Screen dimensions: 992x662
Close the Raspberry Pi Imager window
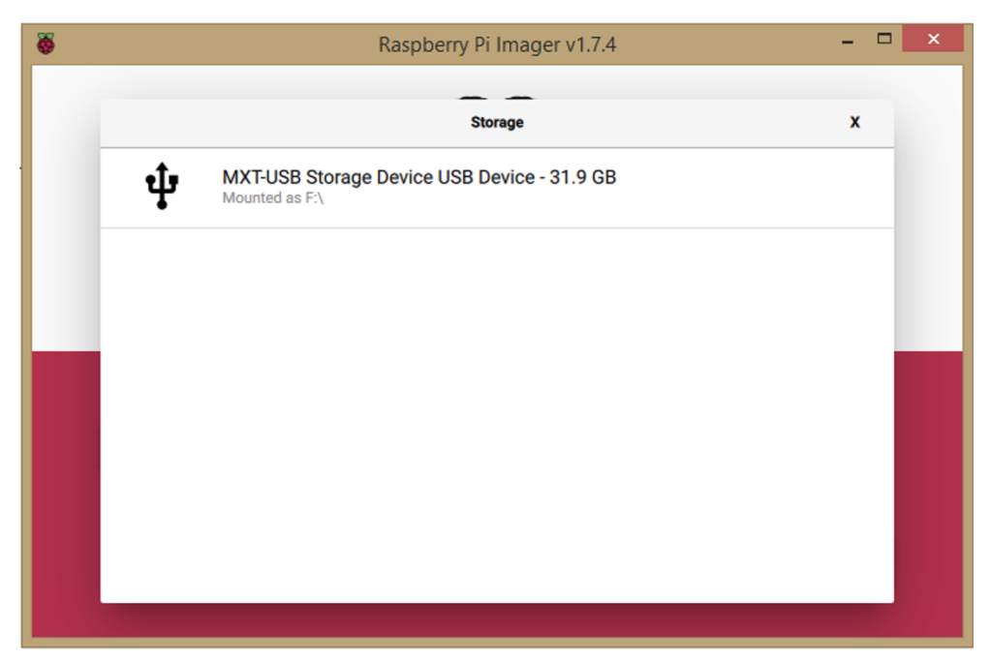pos(933,39)
